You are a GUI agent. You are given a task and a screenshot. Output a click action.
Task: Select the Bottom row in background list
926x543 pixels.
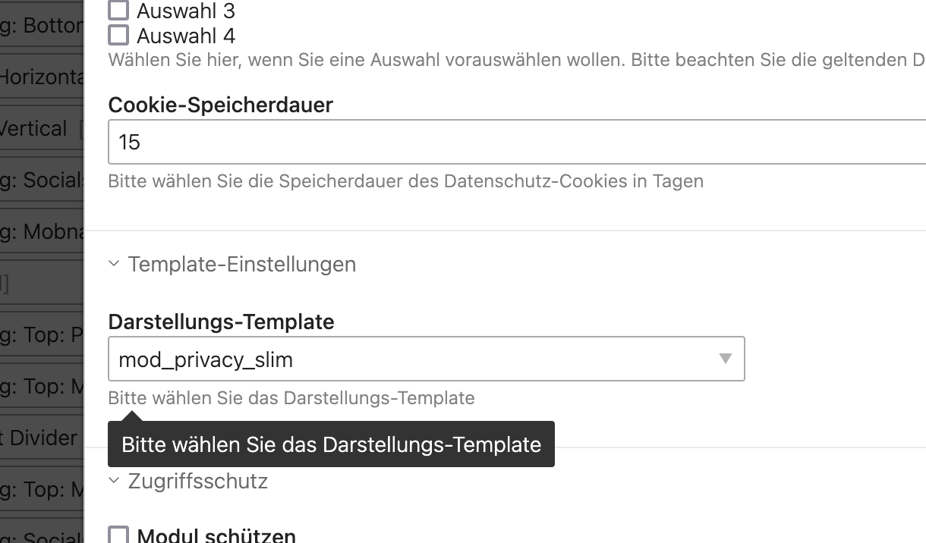[41, 26]
